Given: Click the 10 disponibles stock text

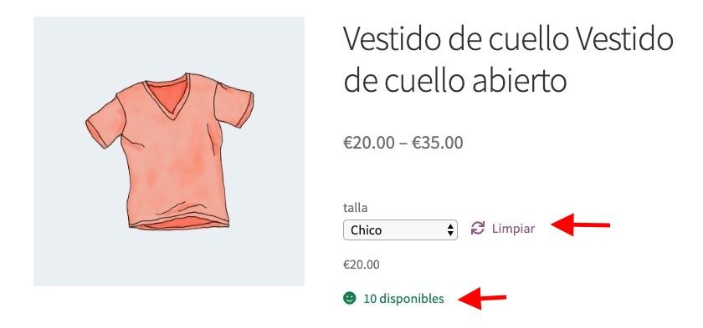Looking at the screenshot, I should [403, 299].
